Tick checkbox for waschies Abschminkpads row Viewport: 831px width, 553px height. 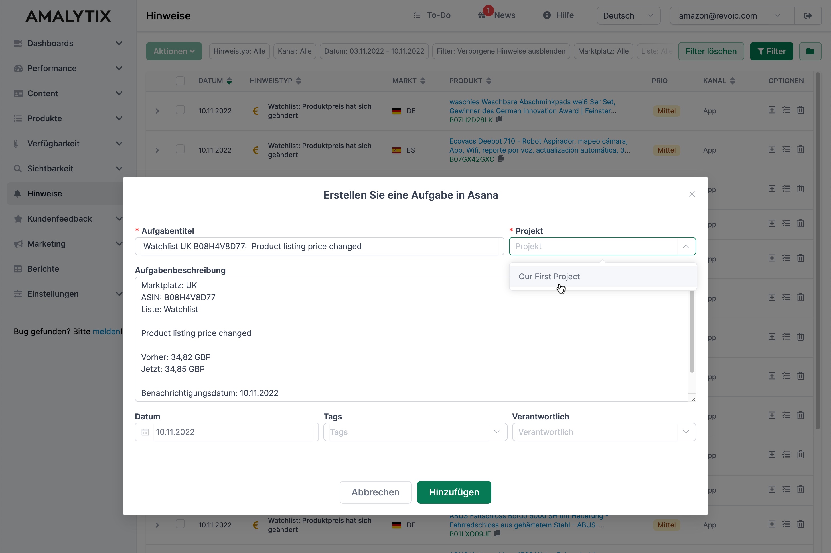coord(180,110)
